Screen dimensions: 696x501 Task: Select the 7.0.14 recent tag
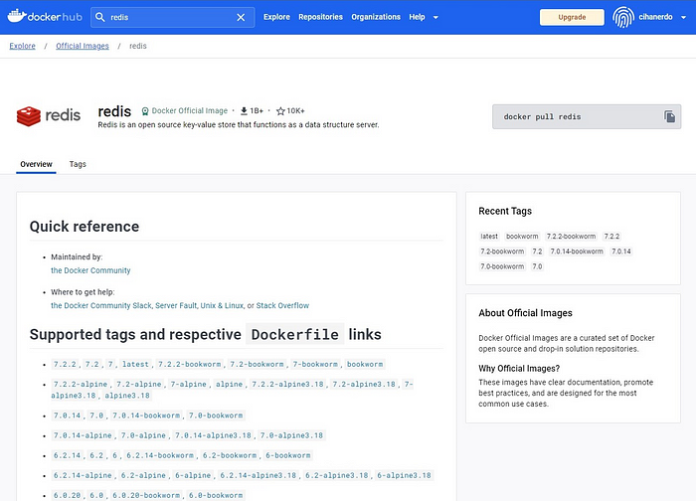(x=621, y=251)
